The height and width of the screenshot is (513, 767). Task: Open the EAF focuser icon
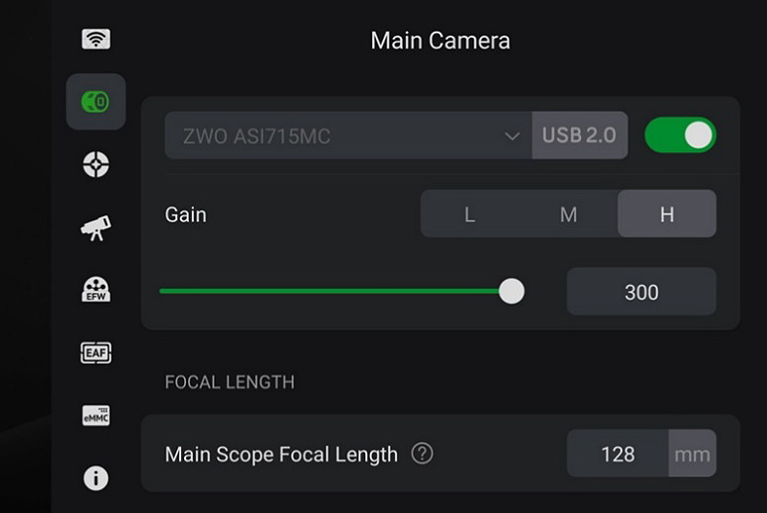click(96, 352)
